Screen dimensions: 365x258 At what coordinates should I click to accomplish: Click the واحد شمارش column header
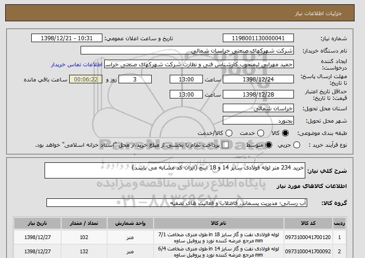pos(130,223)
